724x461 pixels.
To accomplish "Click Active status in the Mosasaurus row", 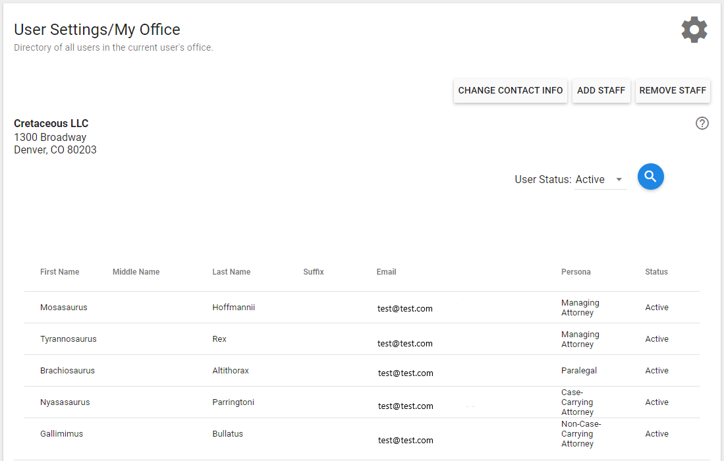I will [x=657, y=308].
